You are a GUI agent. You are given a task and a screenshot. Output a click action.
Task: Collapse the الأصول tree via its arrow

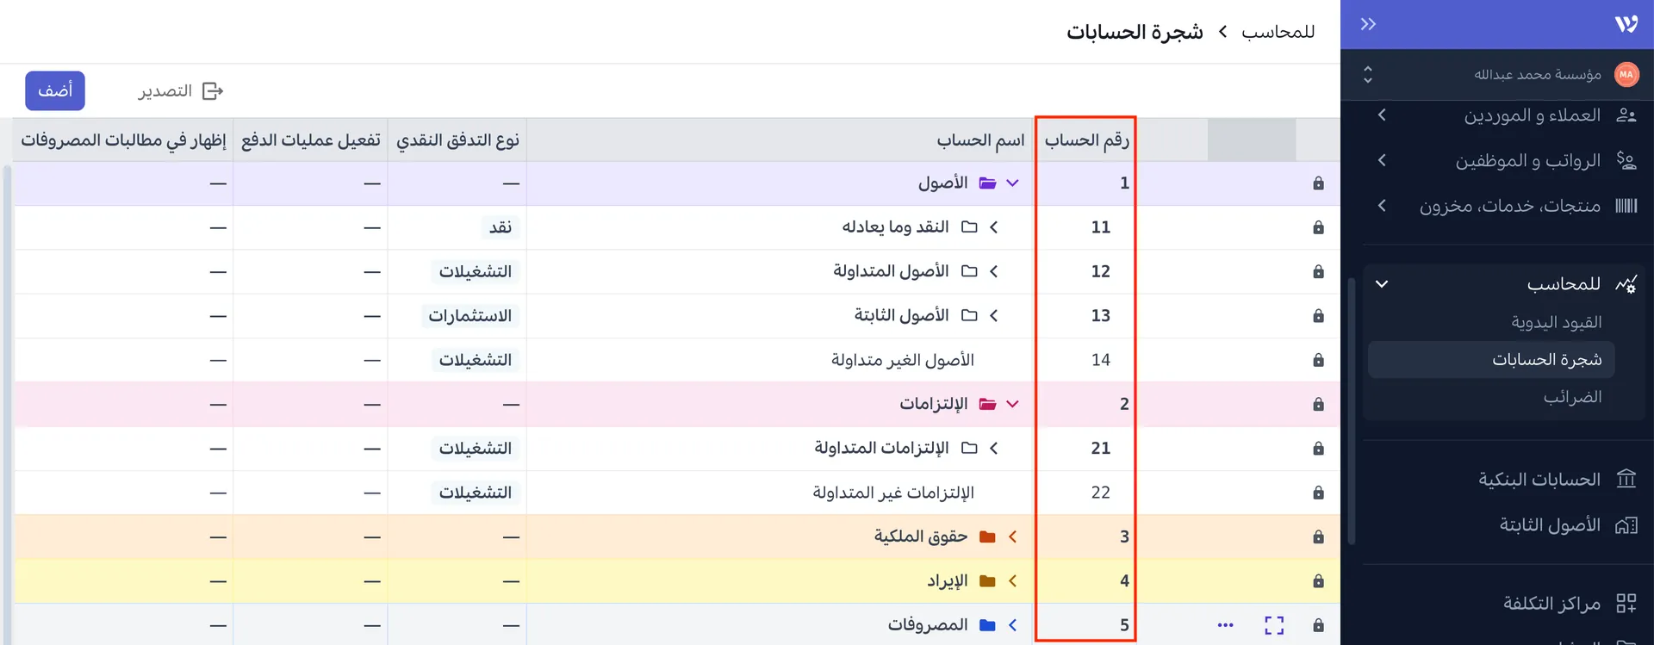pos(1013,183)
